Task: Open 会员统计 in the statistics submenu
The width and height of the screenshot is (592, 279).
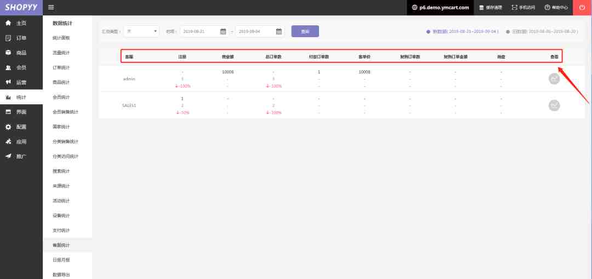Action: [x=61, y=97]
